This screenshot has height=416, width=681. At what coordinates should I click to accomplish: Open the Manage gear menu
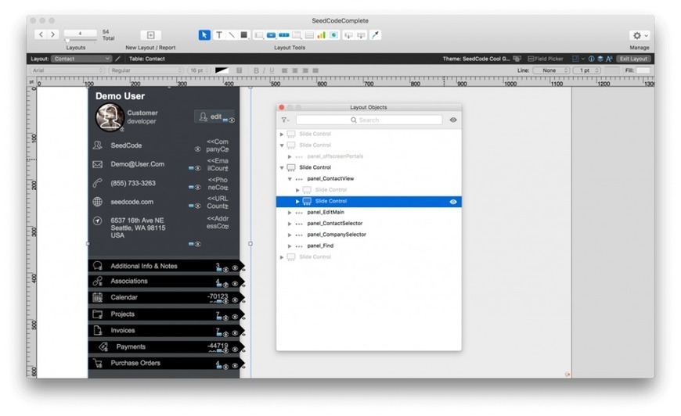point(640,35)
